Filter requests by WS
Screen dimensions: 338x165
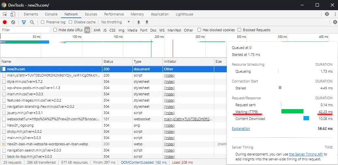pyautogui.click(x=162, y=30)
